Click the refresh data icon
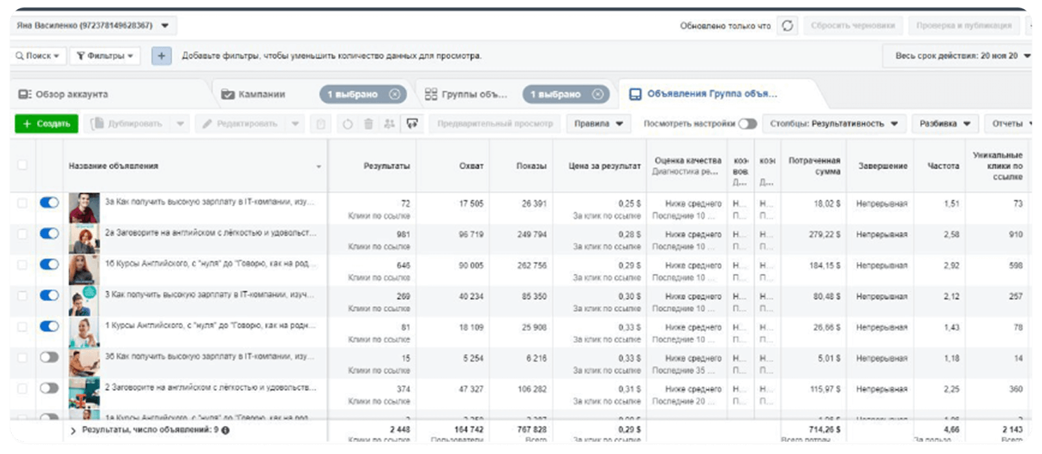Screen dimensions: 1042x454 pyautogui.click(x=787, y=25)
